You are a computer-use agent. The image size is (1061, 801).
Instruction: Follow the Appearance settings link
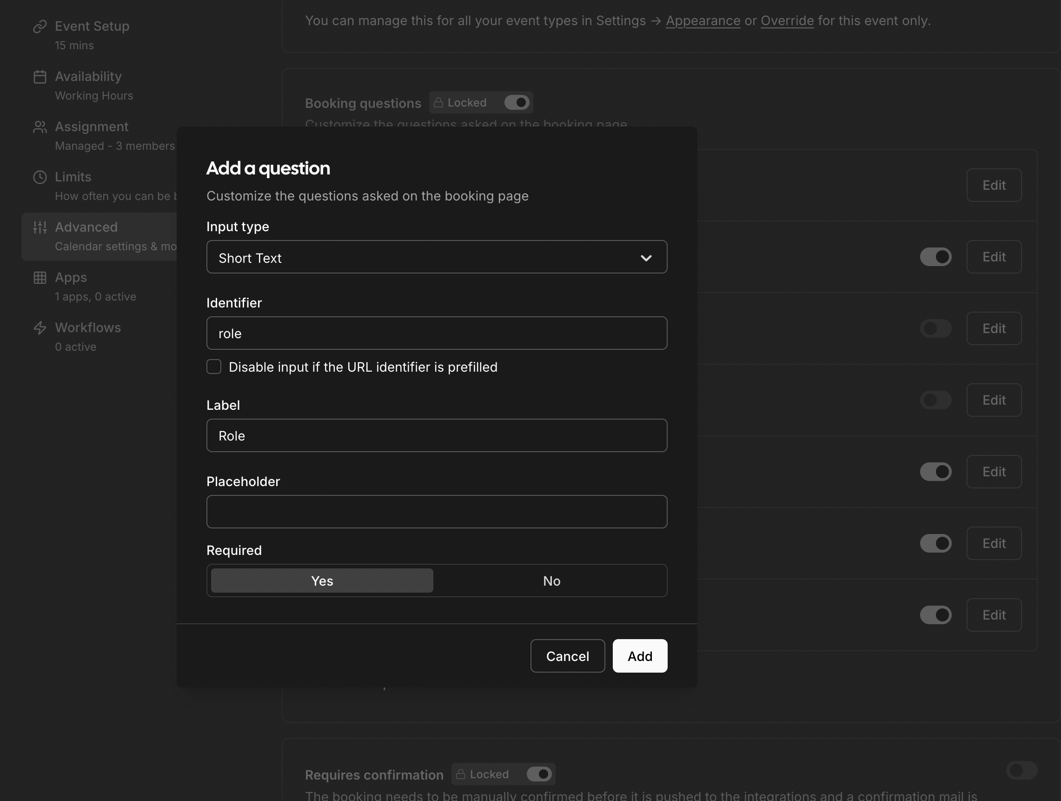click(703, 20)
